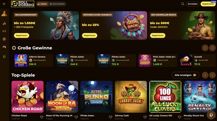Click the soccer ball sidebar icon
This screenshot has height=121, width=217.
pyautogui.click(x=4, y=39)
